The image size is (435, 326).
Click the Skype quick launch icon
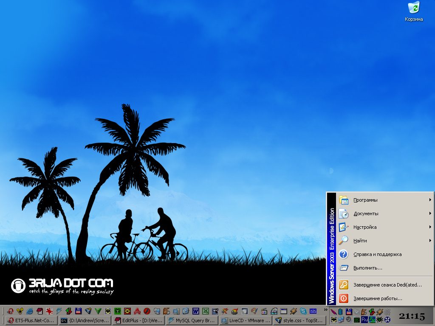(x=303, y=311)
